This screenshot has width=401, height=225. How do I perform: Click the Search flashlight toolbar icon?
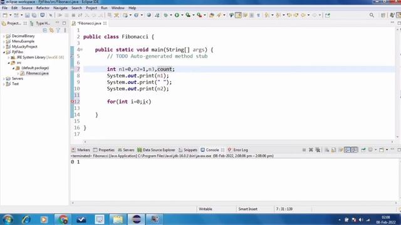[x=219, y=15]
